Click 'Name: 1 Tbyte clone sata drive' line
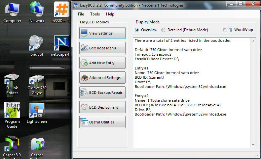Image resolution: width=261 pixels, height=159 pixels. (162, 100)
